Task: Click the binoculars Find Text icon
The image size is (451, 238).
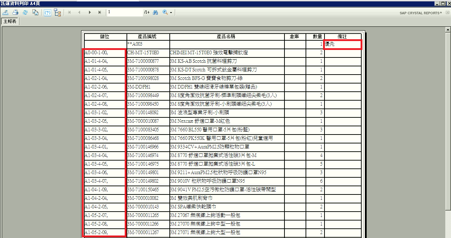Action: coord(155,12)
